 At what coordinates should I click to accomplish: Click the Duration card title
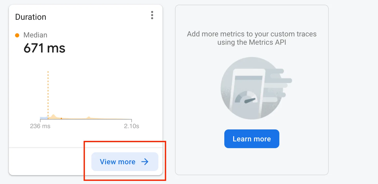(x=31, y=17)
